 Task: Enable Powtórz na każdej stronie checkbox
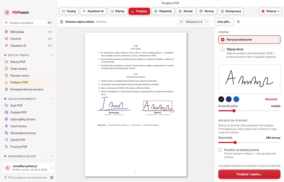pyautogui.click(x=220, y=150)
